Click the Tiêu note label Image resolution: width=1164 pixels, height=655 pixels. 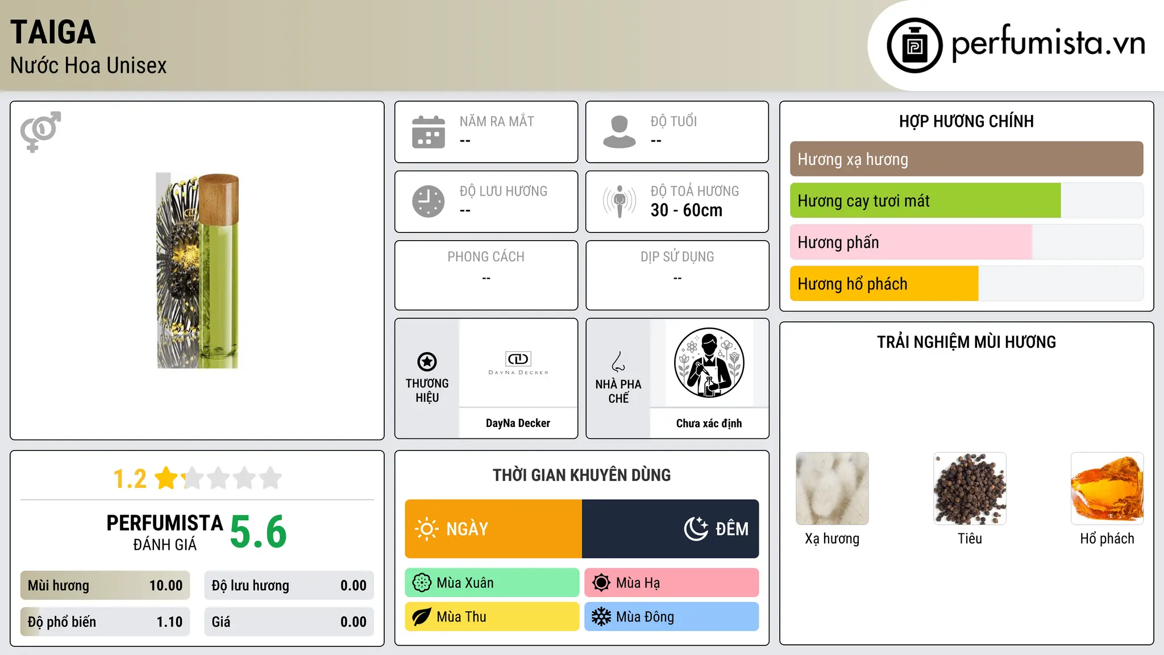pyautogui.click(x=970, y=538)
